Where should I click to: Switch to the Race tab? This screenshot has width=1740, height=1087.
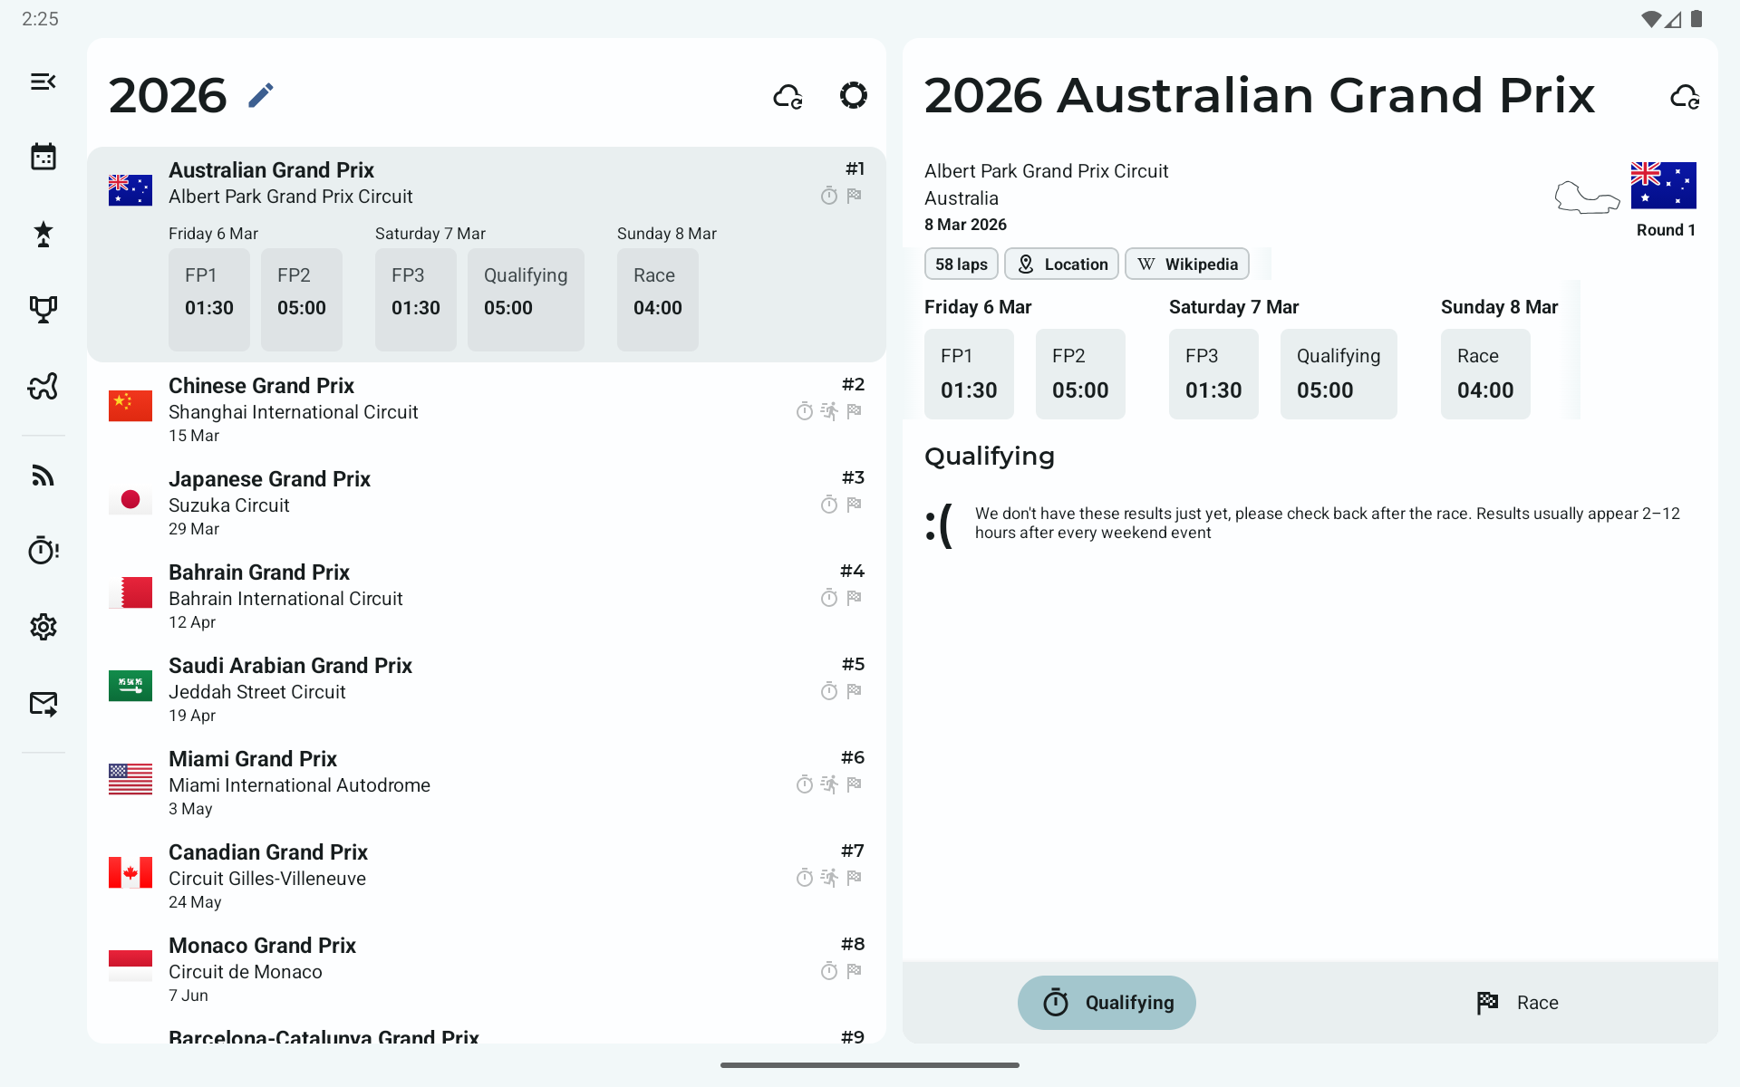[1517, 1002]
